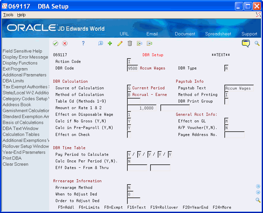Open the Help menu
263x213 pixels.
(21, 15)
